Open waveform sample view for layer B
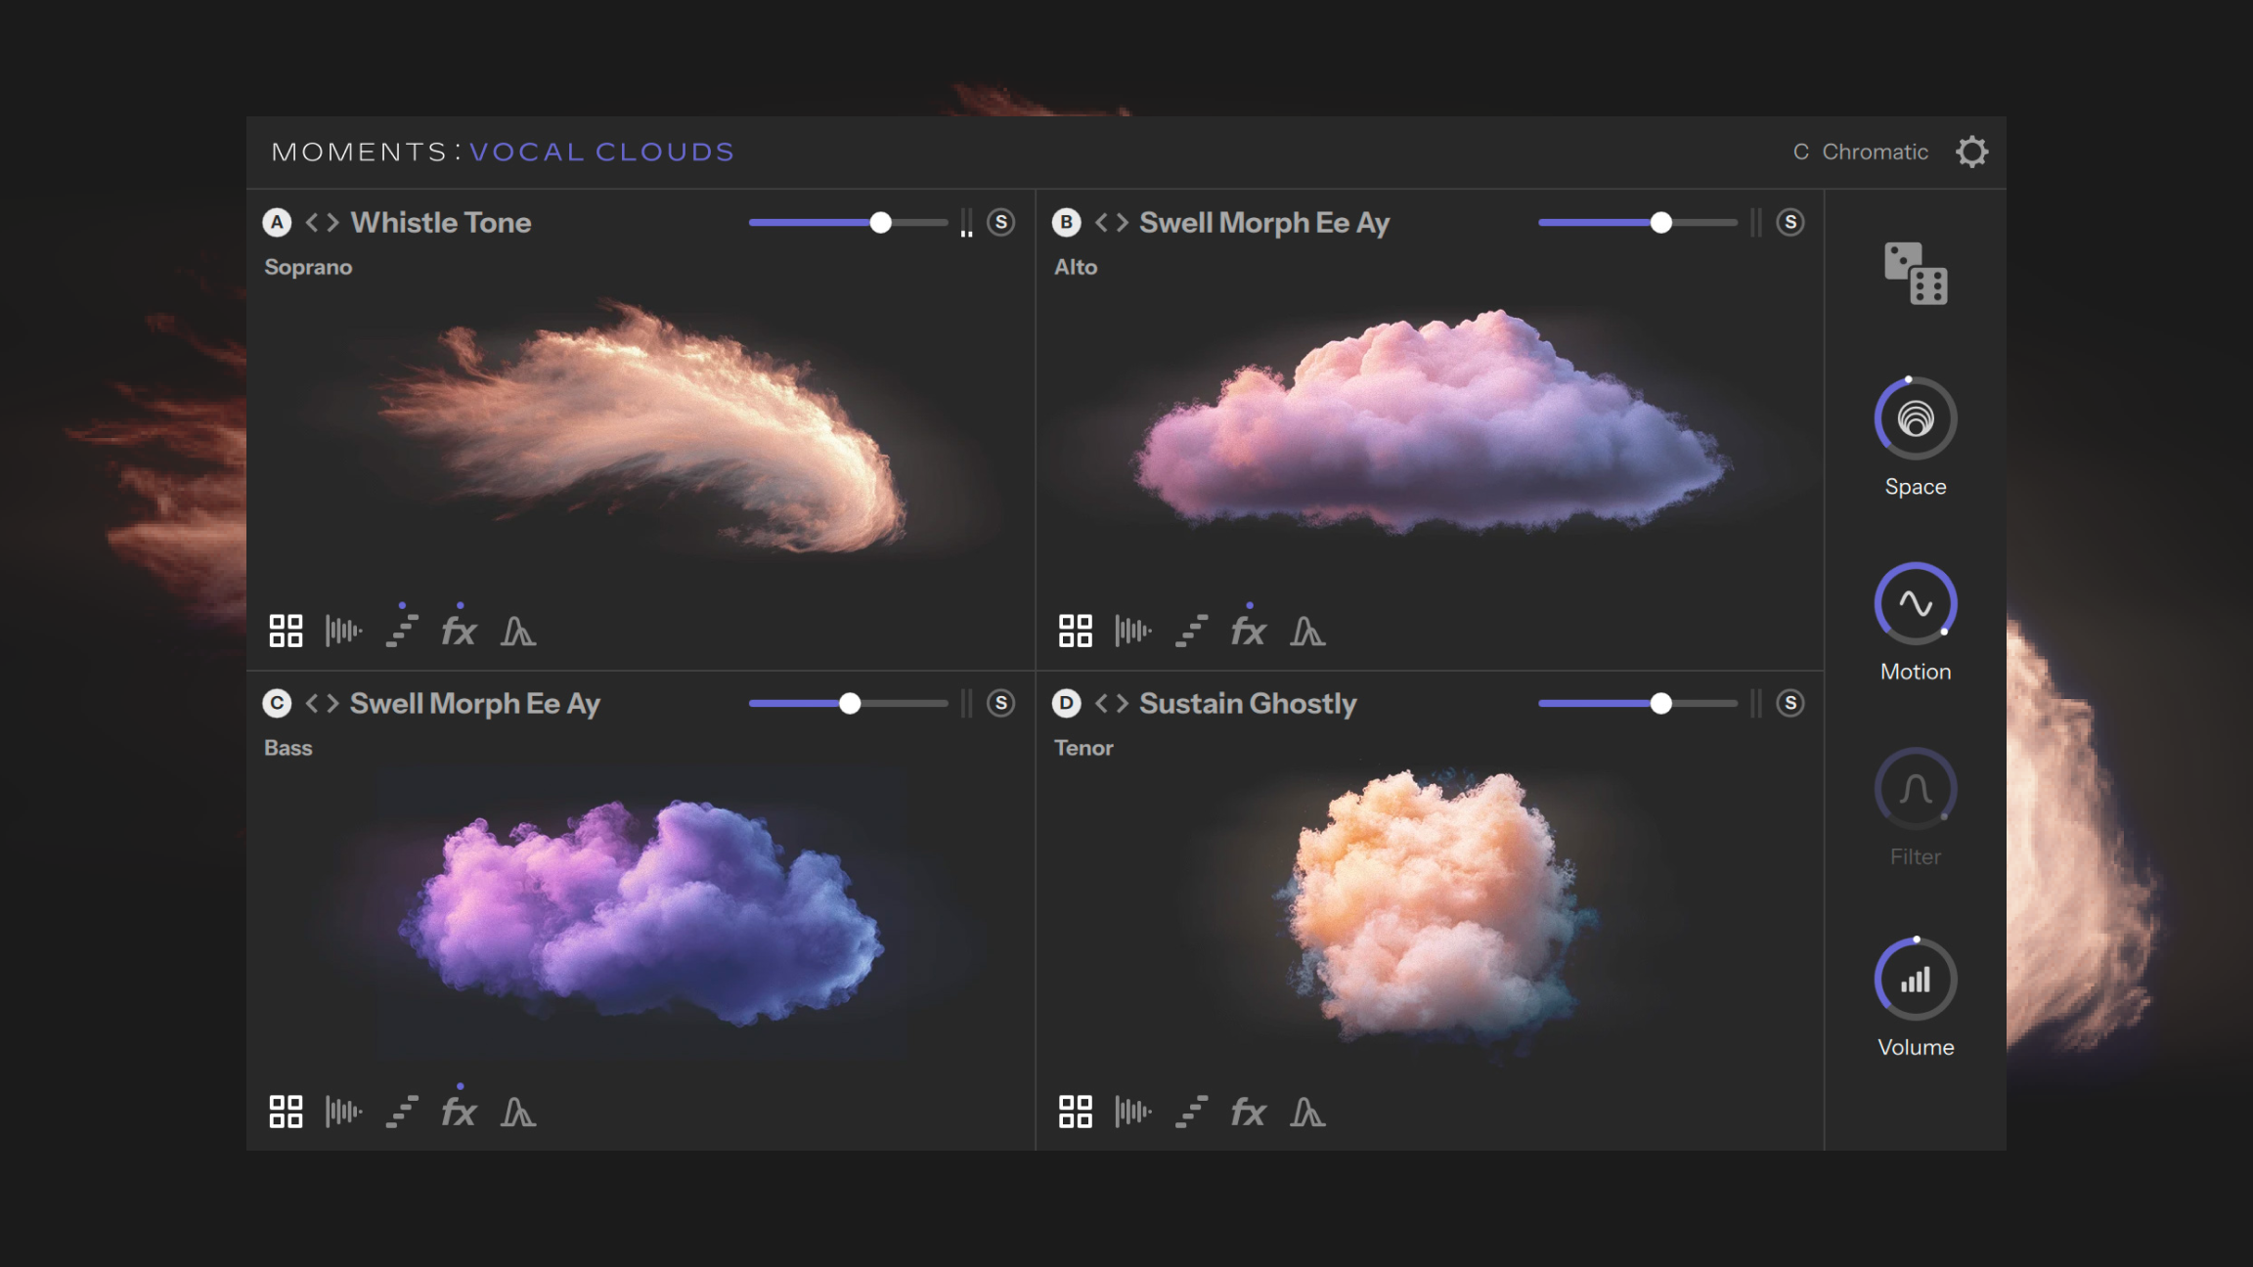The width and height of the screenshot is (2253, 1267). click(x=1132, y=632)
